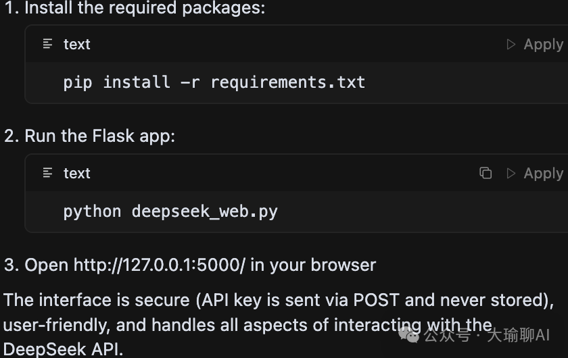Click the 'text' label on the pip block
The image size is (568, 358).
pyautogui.click(x=77, y=44)
